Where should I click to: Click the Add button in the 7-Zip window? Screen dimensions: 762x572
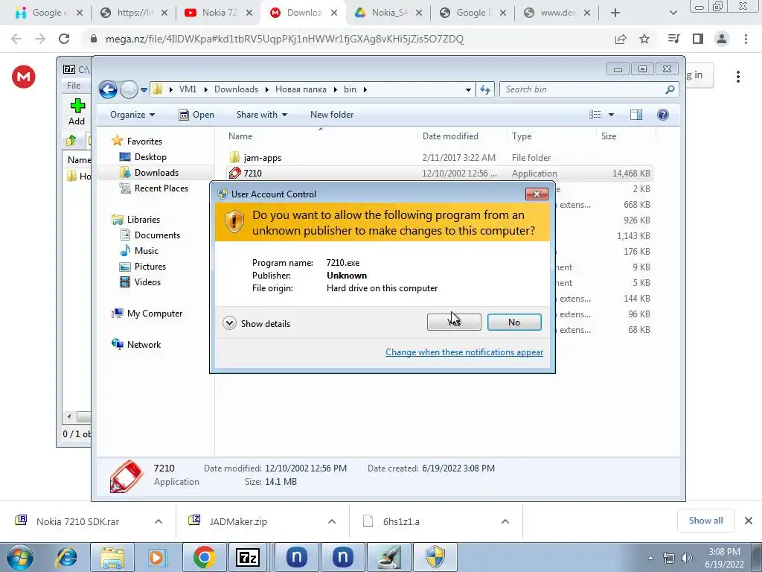tap(77, 112)
